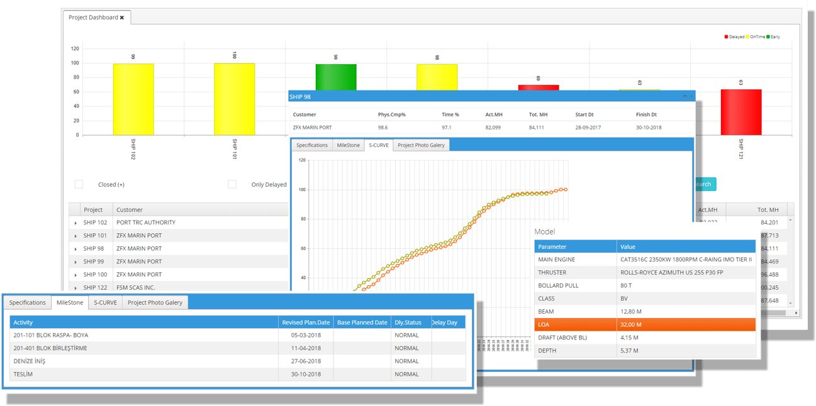
Task: Enable the Closed (+) checkbox
Action: pos(79,184)
